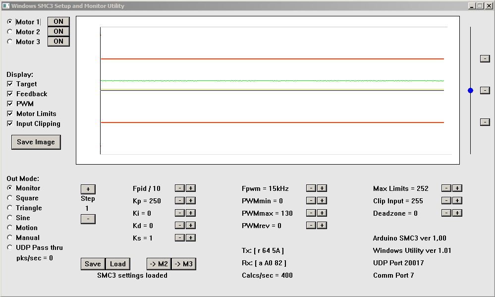Decrease PWMrev value
The width and height of the screenshot is (495, 297).
click(311, 225)
